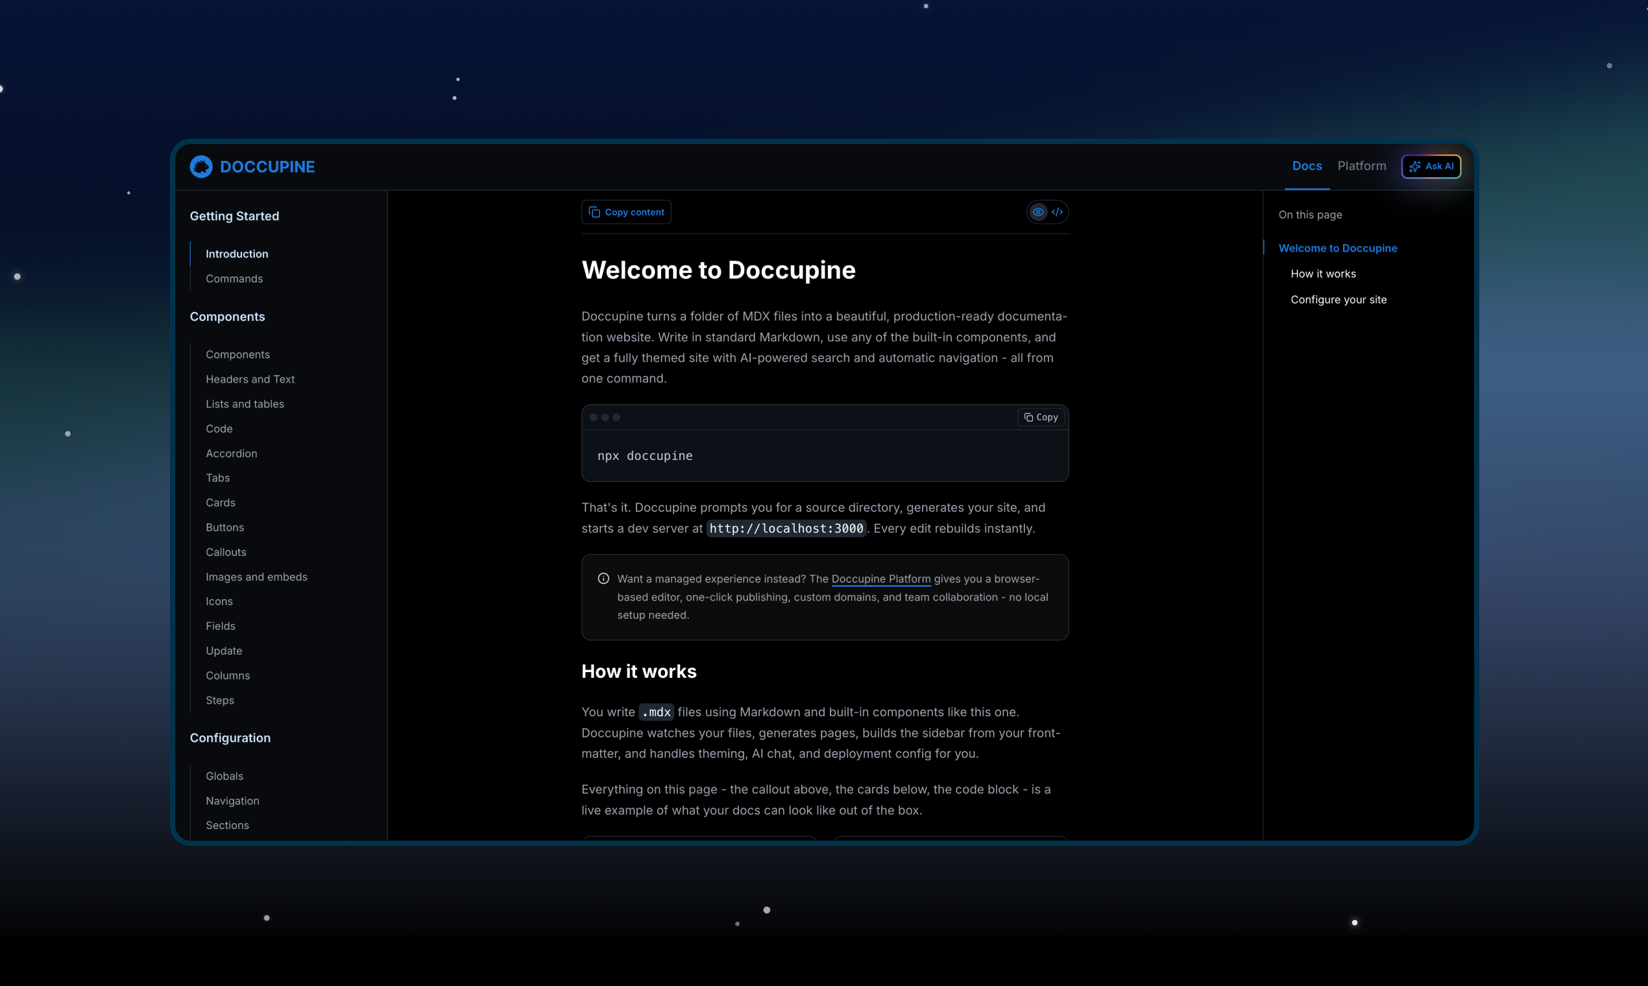Image resolution: width=1648 pixels, height=986 pixels.
Task: Jump to How it works section
Action: [x=1322, y=274]
